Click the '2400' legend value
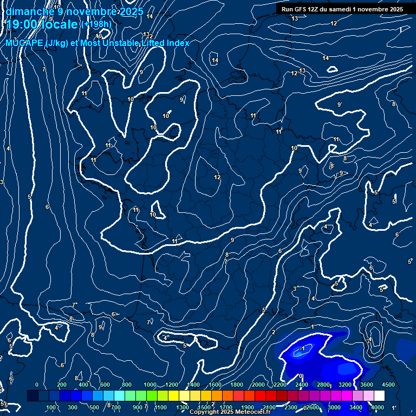Screen dimensions: 416x416 pyautogui.click(x=302, y=385)
